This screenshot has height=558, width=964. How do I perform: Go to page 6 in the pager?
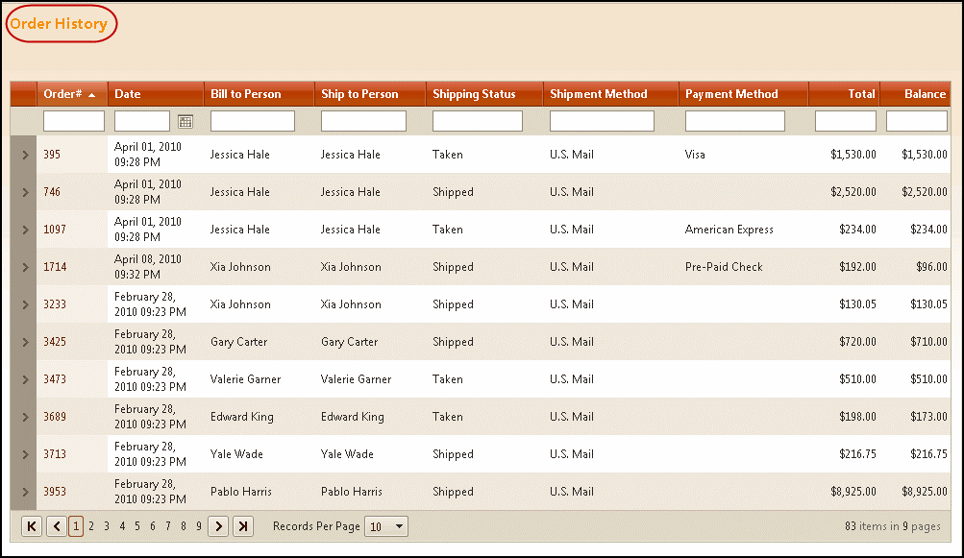point(153,526)
